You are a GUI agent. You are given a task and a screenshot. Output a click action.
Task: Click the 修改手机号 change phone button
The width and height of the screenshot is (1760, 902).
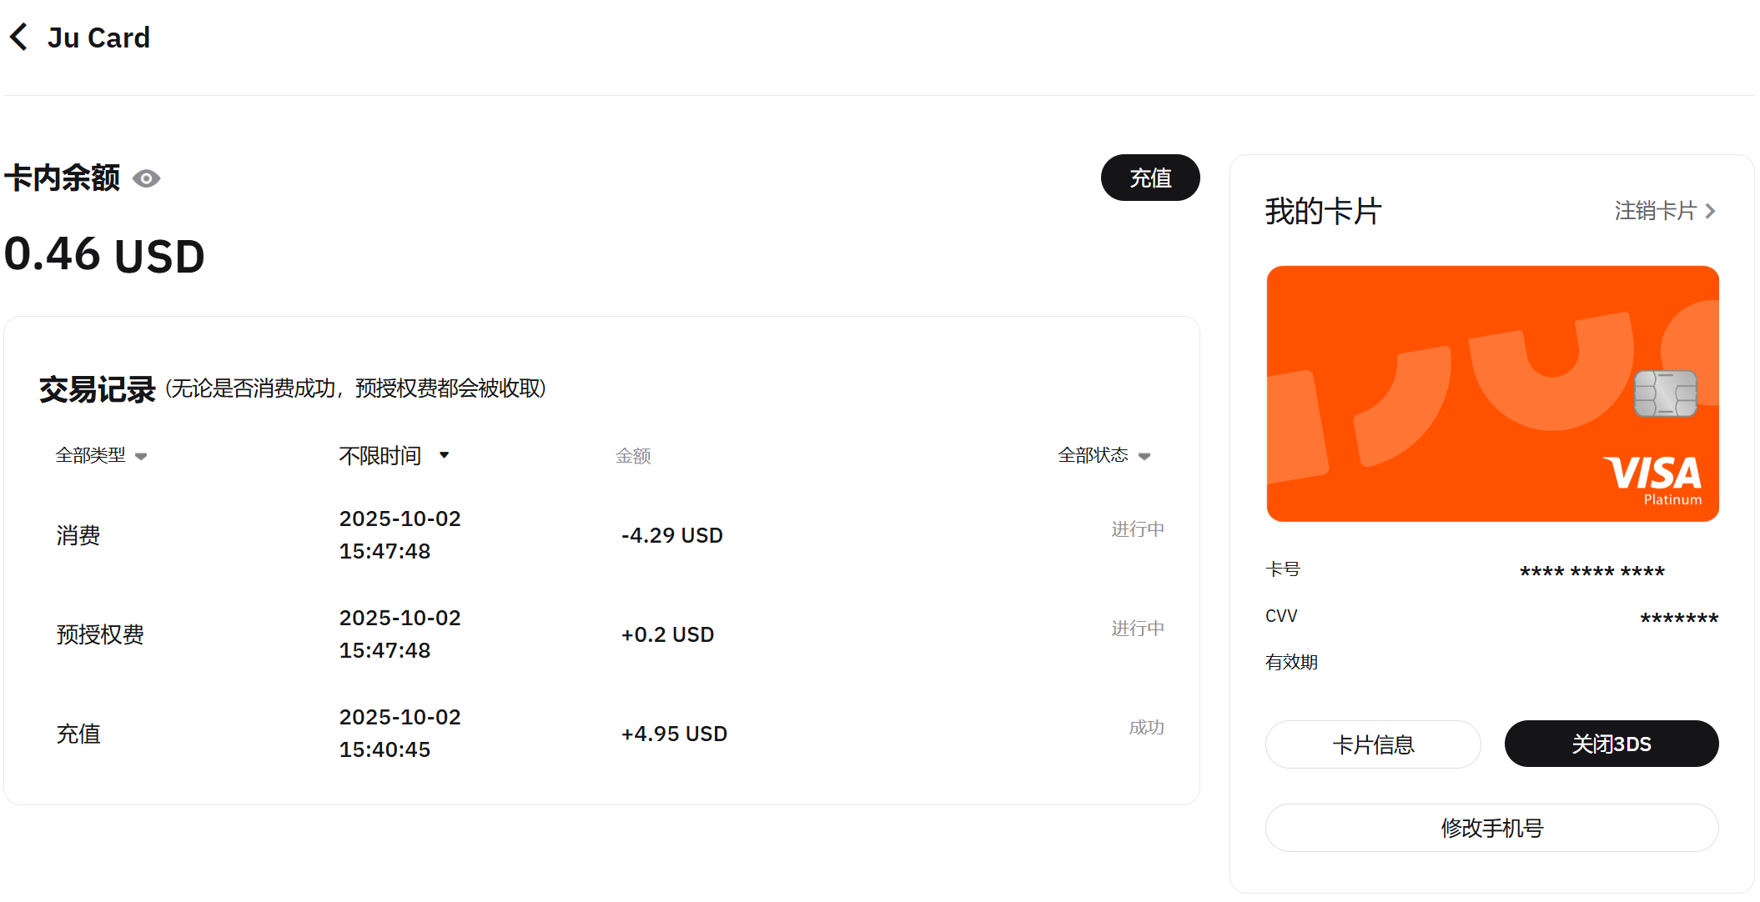point(1491,828)
